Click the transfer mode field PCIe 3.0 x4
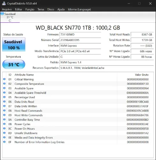The width and height of the screenshot is (156, 160). [x=80, y=51]
